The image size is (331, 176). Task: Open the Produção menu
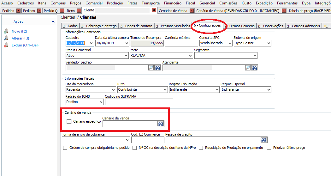coord(115,3)
